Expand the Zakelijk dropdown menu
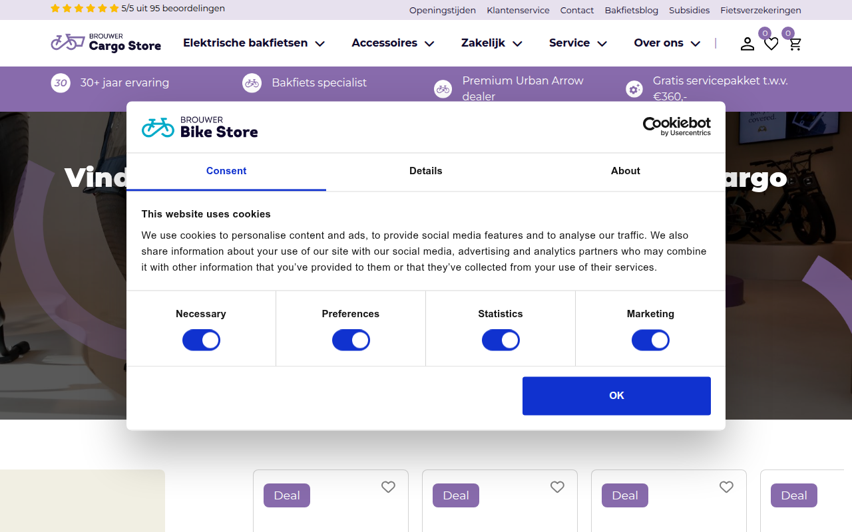 coord(492,43)
